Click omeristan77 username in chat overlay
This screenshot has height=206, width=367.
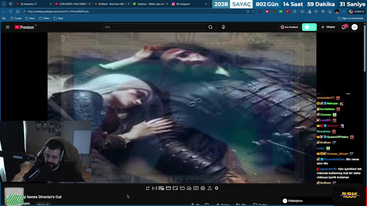point(326,98)
